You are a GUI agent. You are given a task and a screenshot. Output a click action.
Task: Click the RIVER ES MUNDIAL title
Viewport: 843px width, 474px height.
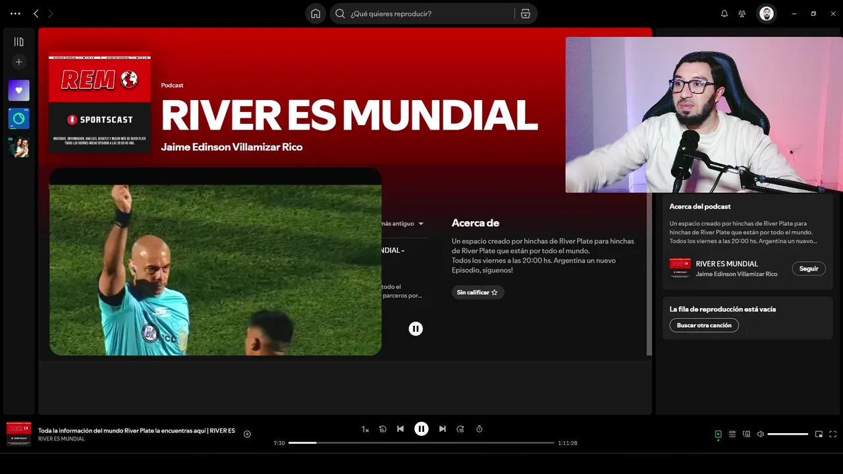pyautogui.click(x=349, y=115)
